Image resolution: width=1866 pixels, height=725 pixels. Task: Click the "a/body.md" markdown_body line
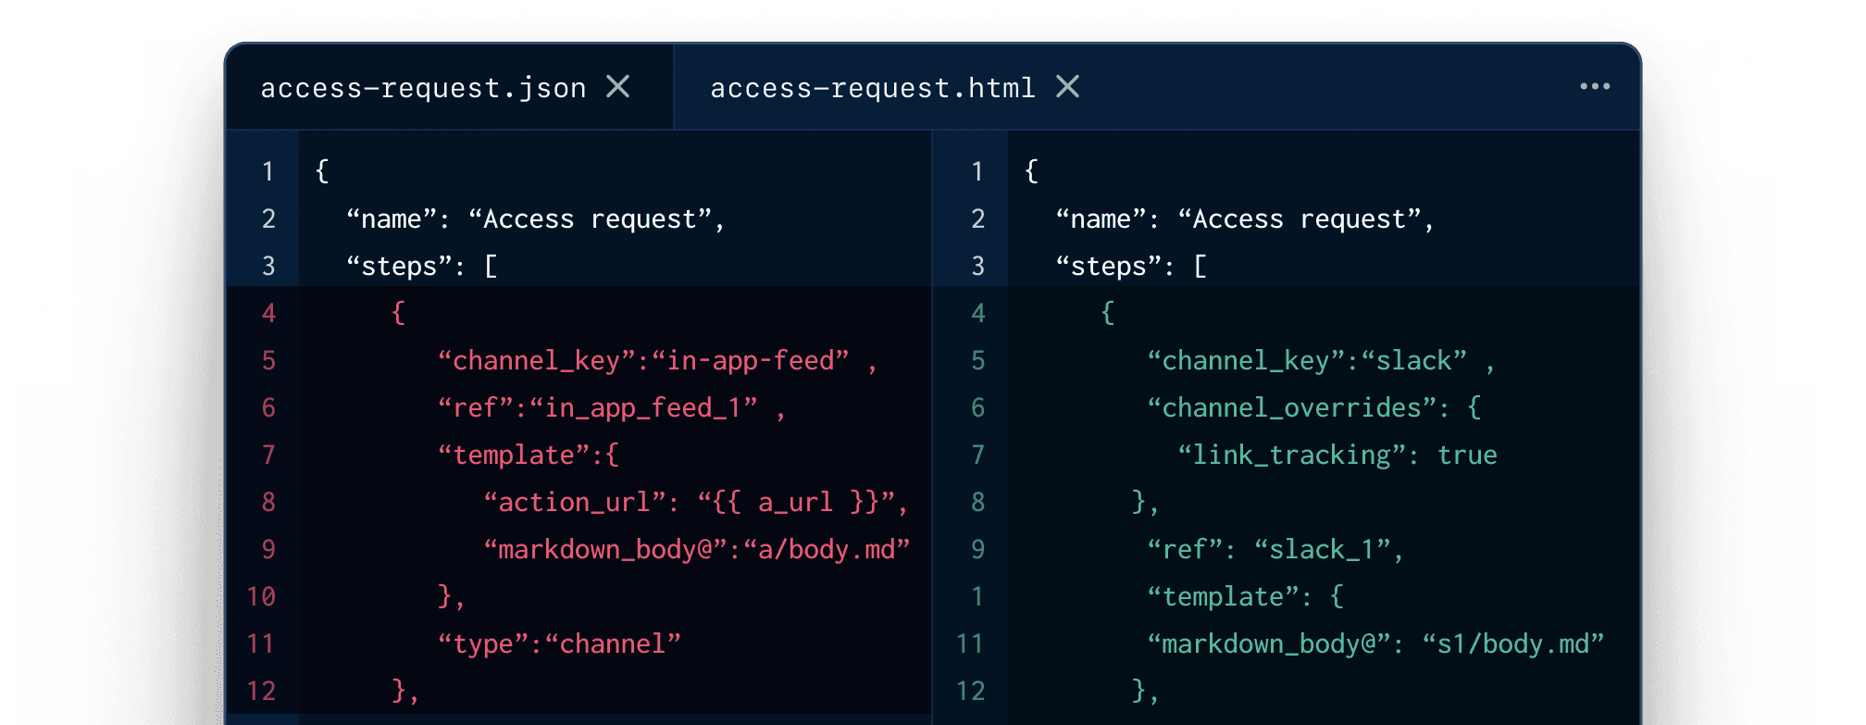point(696,549)
